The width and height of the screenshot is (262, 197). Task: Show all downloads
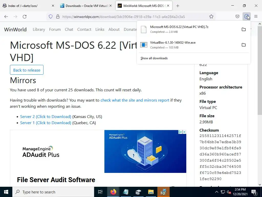154,58
